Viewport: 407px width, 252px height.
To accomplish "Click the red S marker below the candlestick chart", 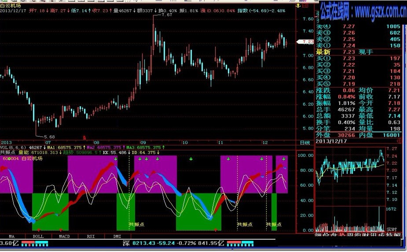I will click(84, 138).
